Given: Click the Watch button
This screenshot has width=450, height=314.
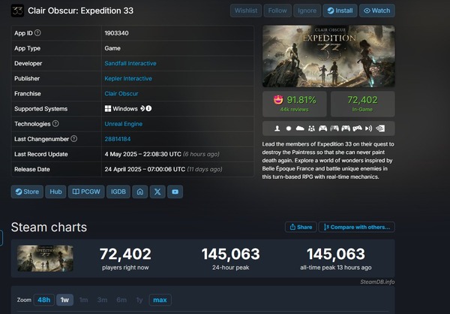Looking at the screenshot, I should [x=377, y=11].
